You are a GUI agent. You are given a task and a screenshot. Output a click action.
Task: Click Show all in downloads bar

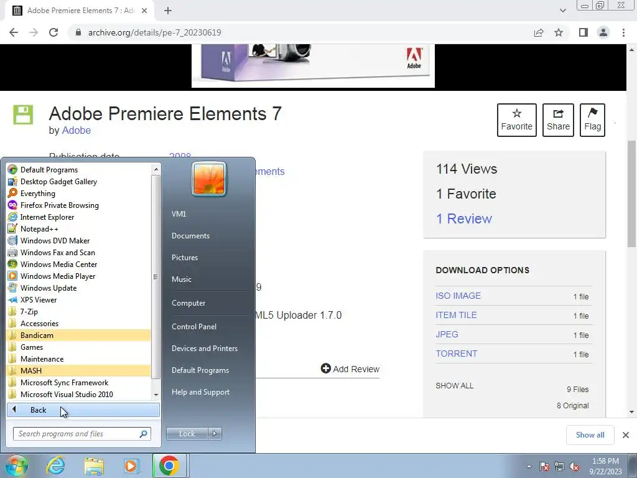click(x=590, y=435)
